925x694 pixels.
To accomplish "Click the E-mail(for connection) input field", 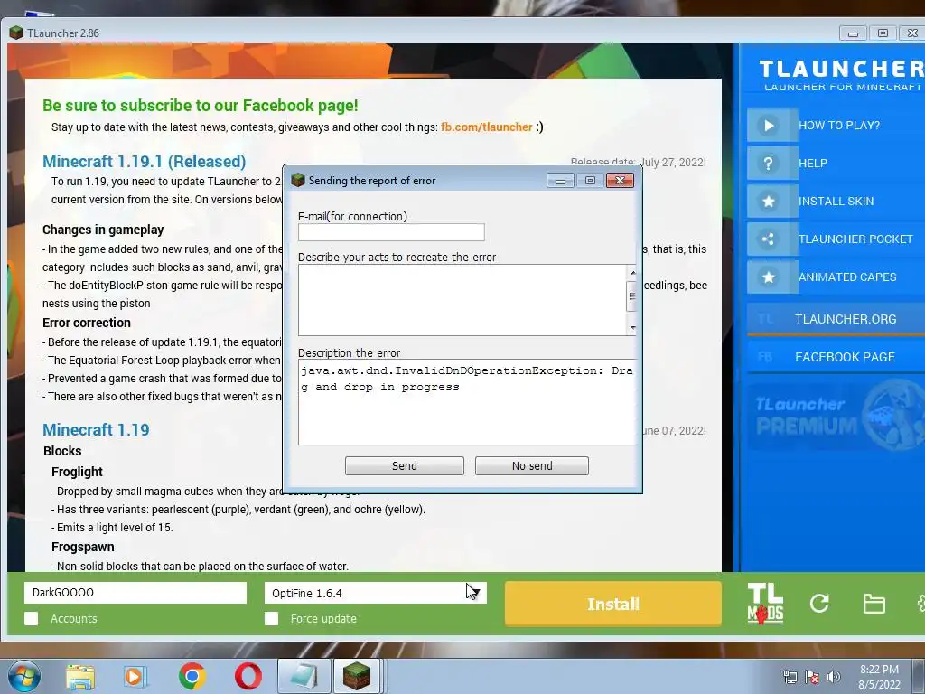I will pyautogui.click(x=391, y=232).
